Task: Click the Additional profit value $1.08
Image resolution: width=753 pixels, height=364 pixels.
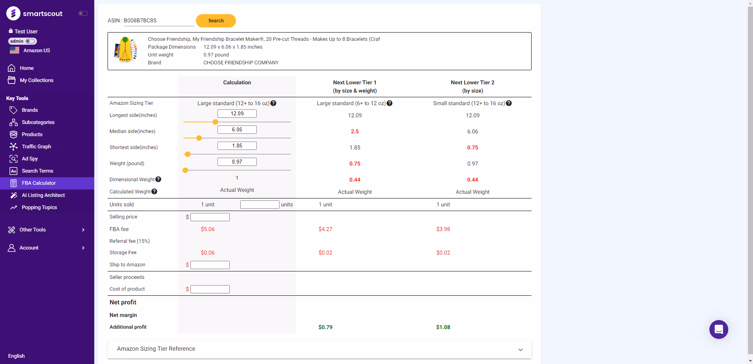Action: (x=443, y=327)
